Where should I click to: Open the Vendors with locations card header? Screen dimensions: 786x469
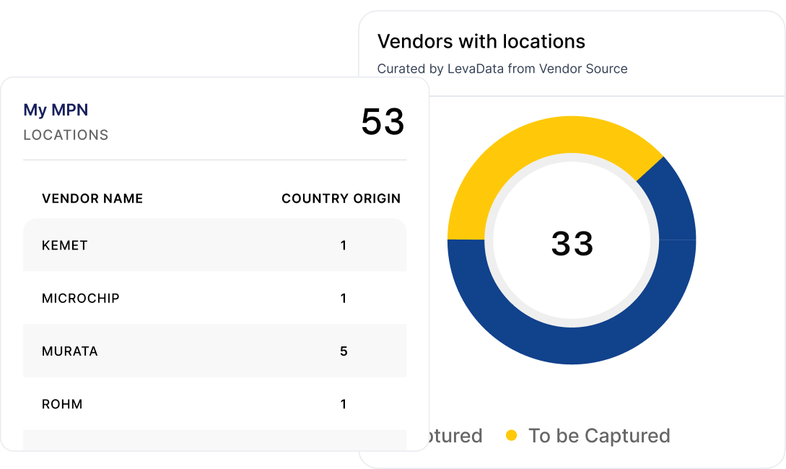[481, 41]
